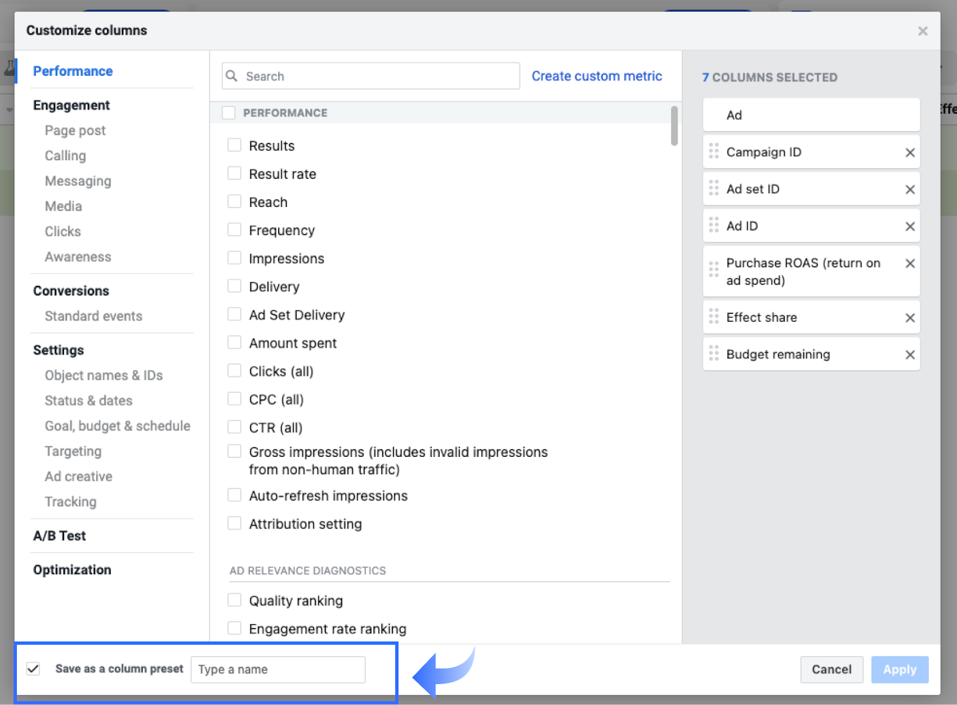
Task: Grab the drag handle for Campaign ID
Action: click(714, 151)
